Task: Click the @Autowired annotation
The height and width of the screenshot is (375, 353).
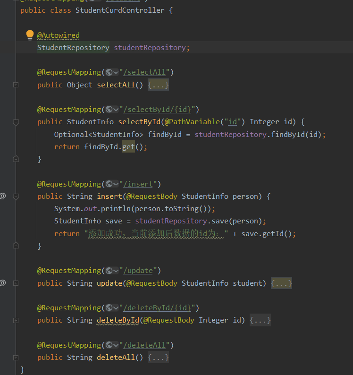Action: pyautogui.click(x=59, y=35)
